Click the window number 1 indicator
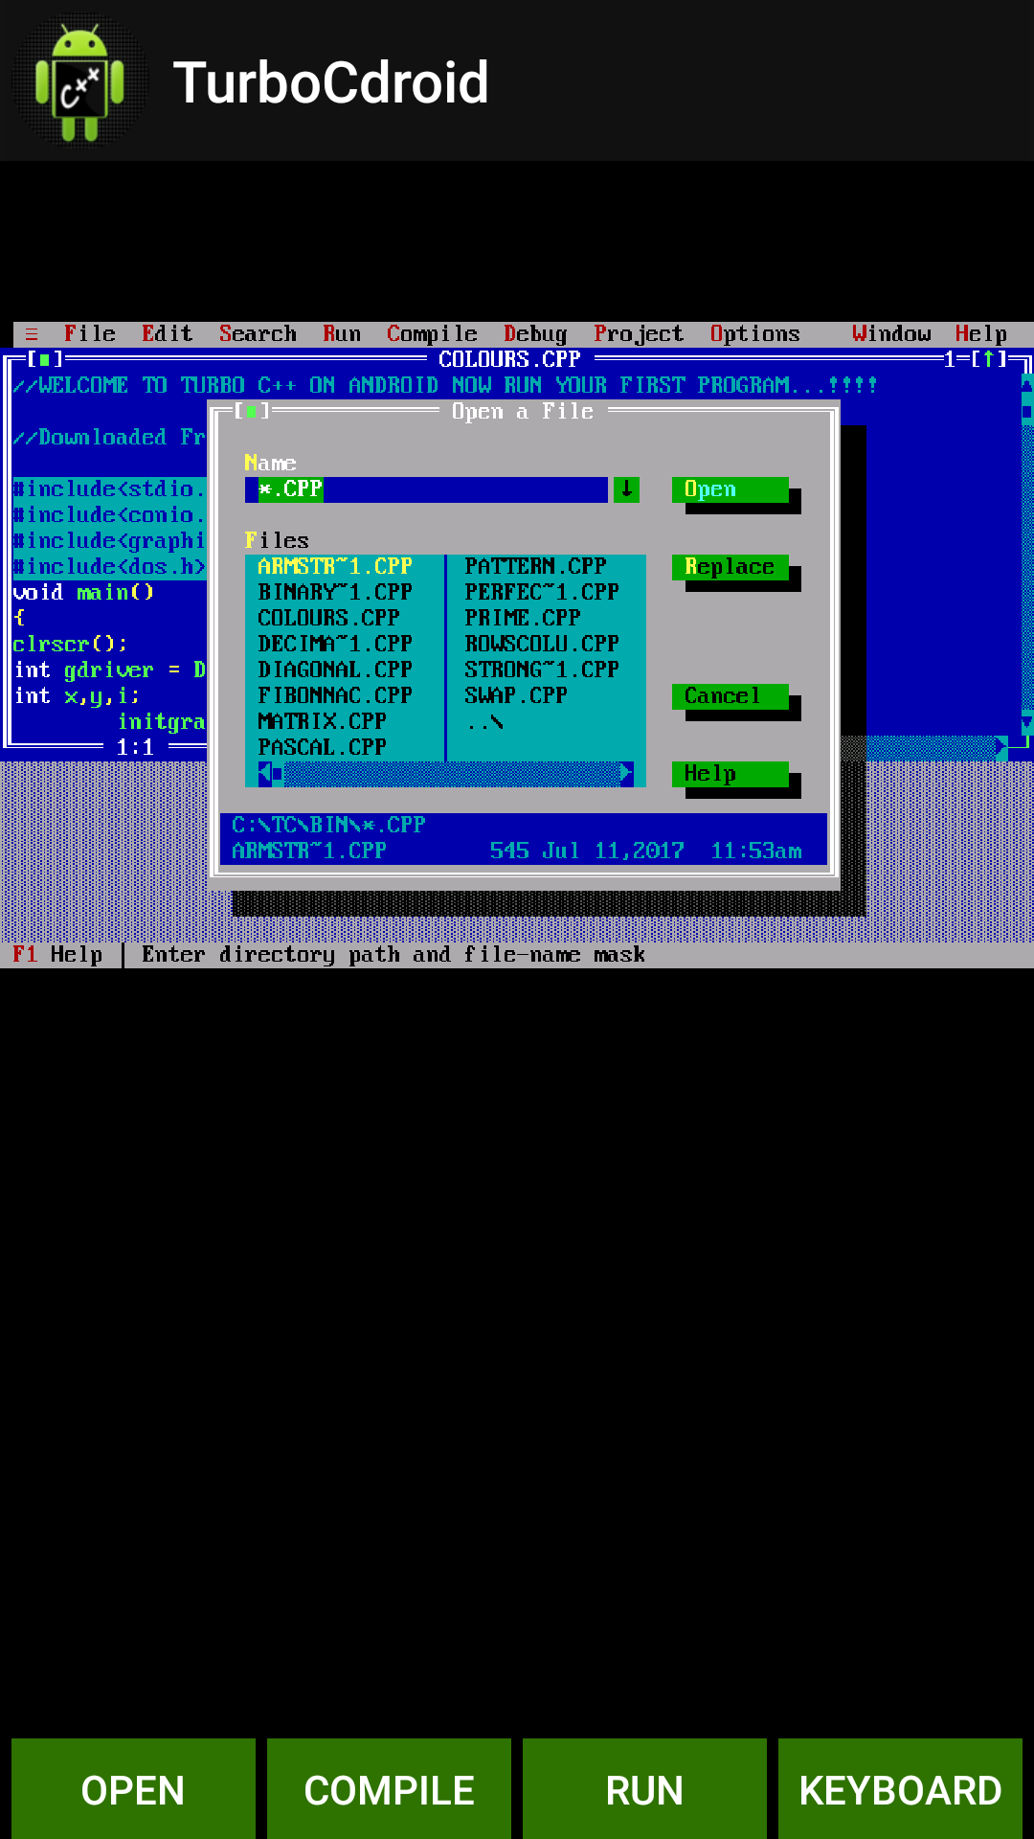 950,360
